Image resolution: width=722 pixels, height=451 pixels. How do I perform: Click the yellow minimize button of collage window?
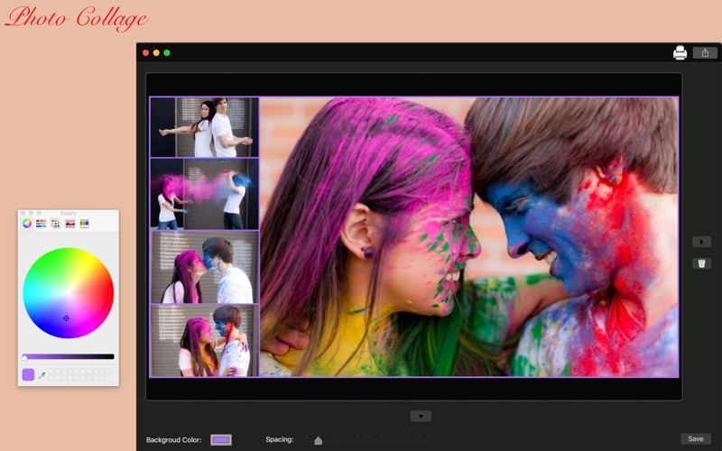[156, 53]
